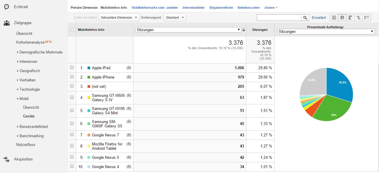Open the Zielgruppe people icon
The image size is (379, 173).
[6, 23]
